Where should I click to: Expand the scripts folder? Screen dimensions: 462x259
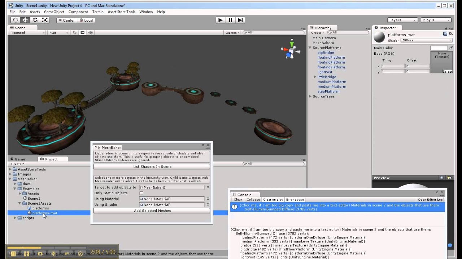15,218
